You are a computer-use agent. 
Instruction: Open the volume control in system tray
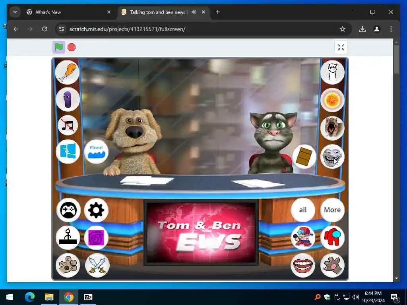[x=355, y=297]
